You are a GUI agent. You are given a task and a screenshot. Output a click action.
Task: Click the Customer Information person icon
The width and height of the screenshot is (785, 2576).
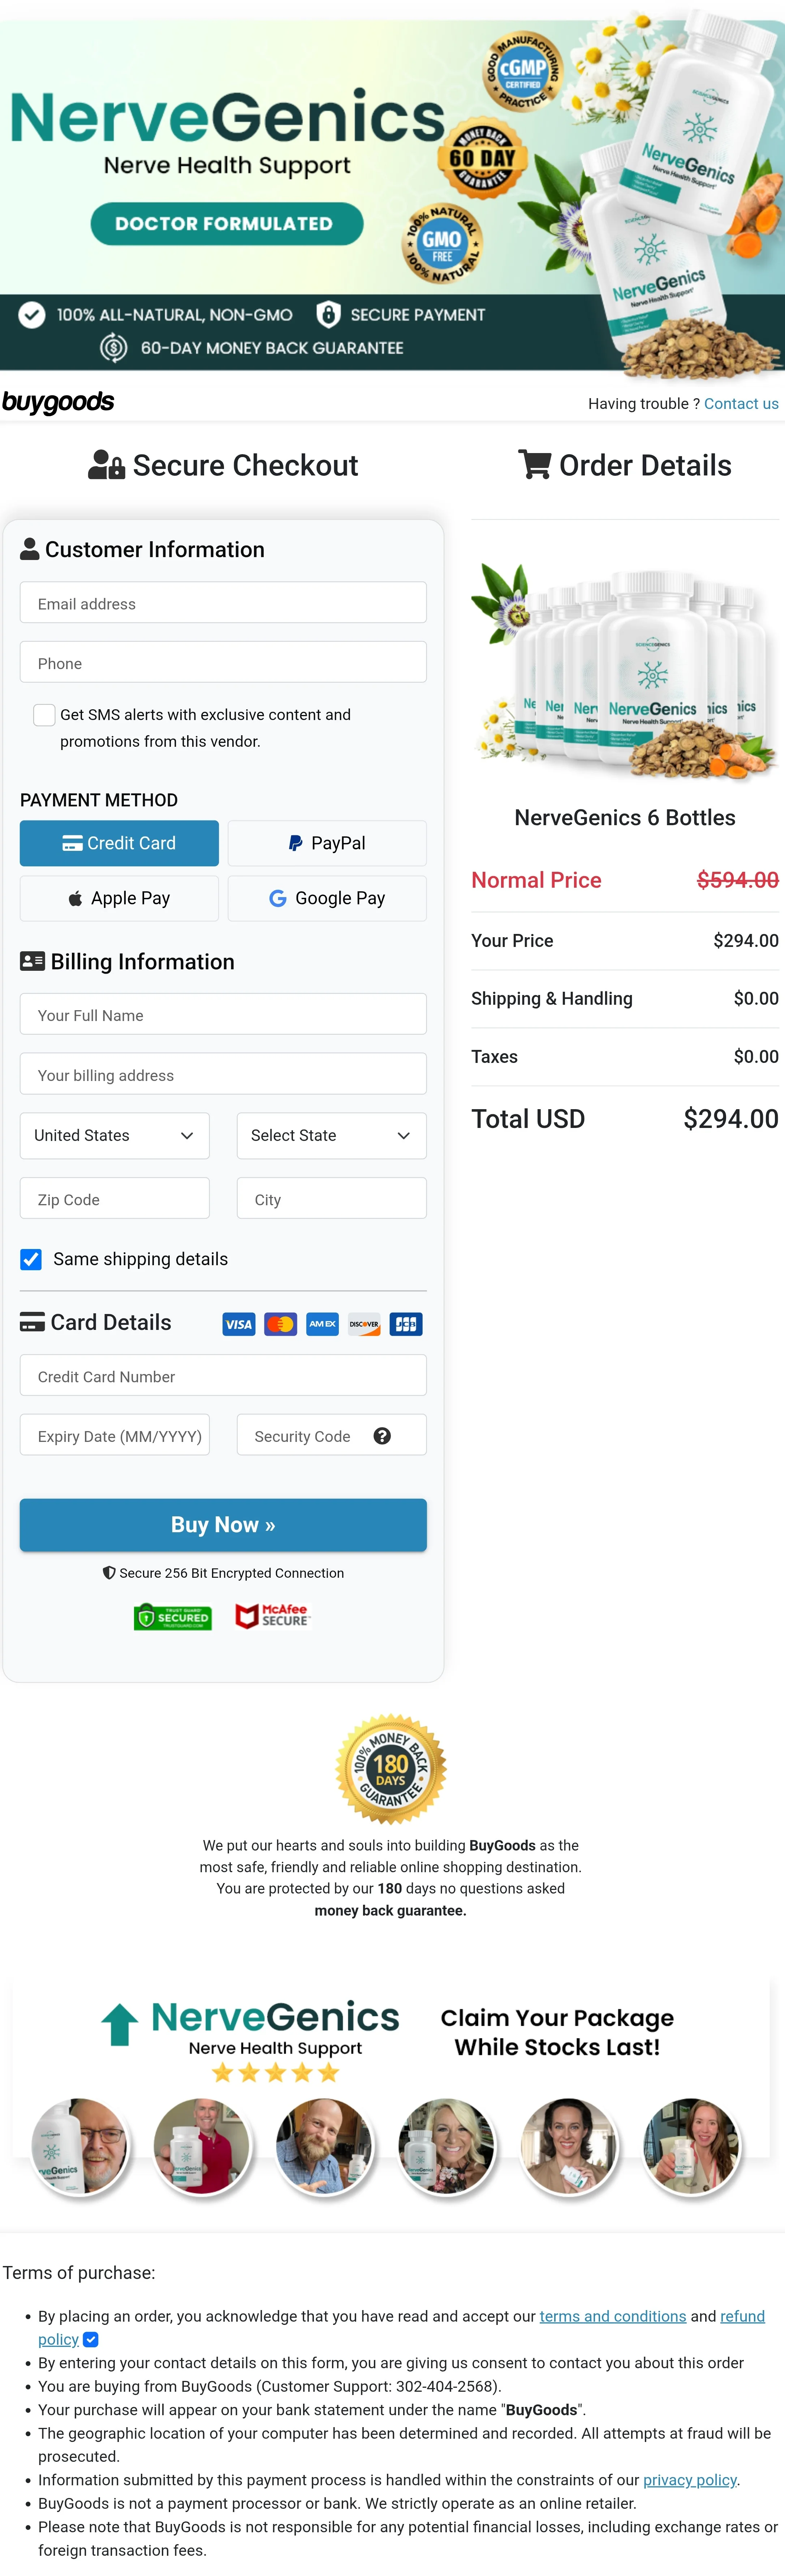tap(30, 549)
